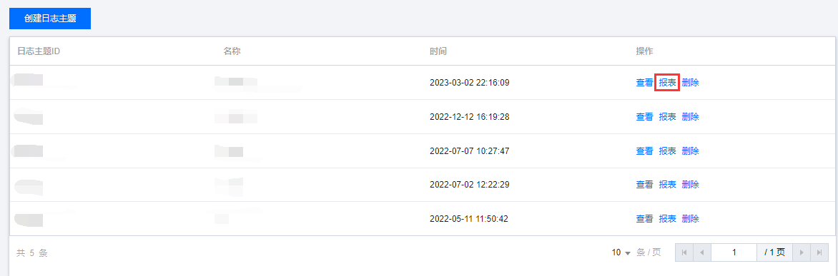The height and width of the screenshot is (276, 838).
Task: Open 报表 for the 2022-07-02 log topic
Action: point(668,184)
